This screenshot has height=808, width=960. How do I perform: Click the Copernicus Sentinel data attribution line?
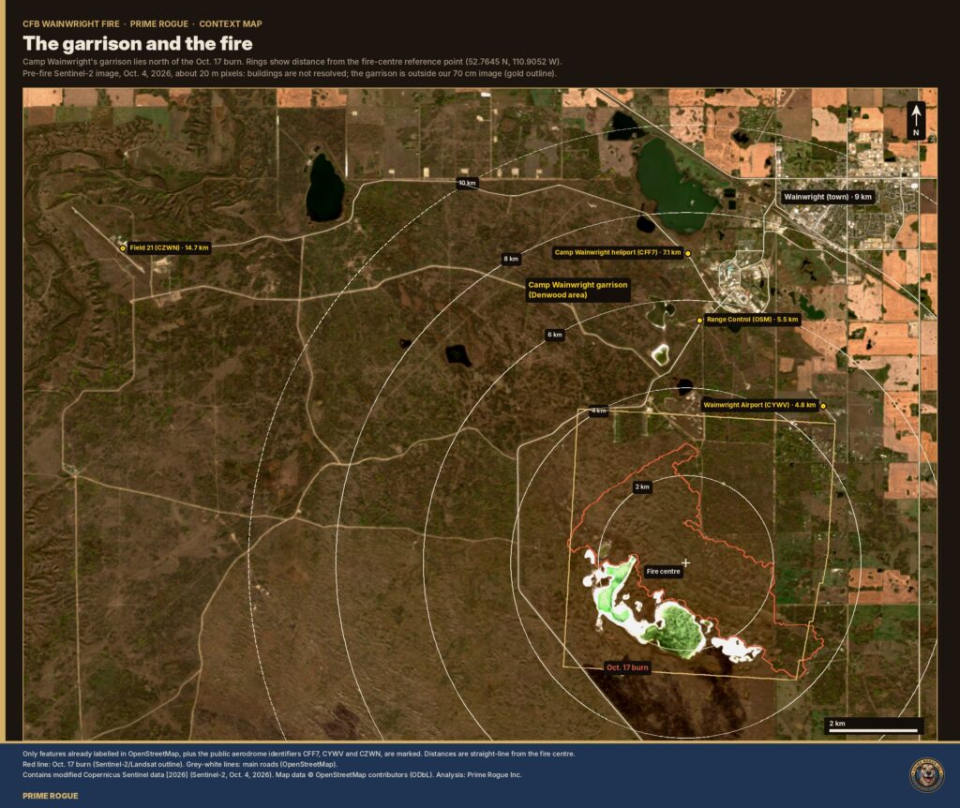point(272,775)
